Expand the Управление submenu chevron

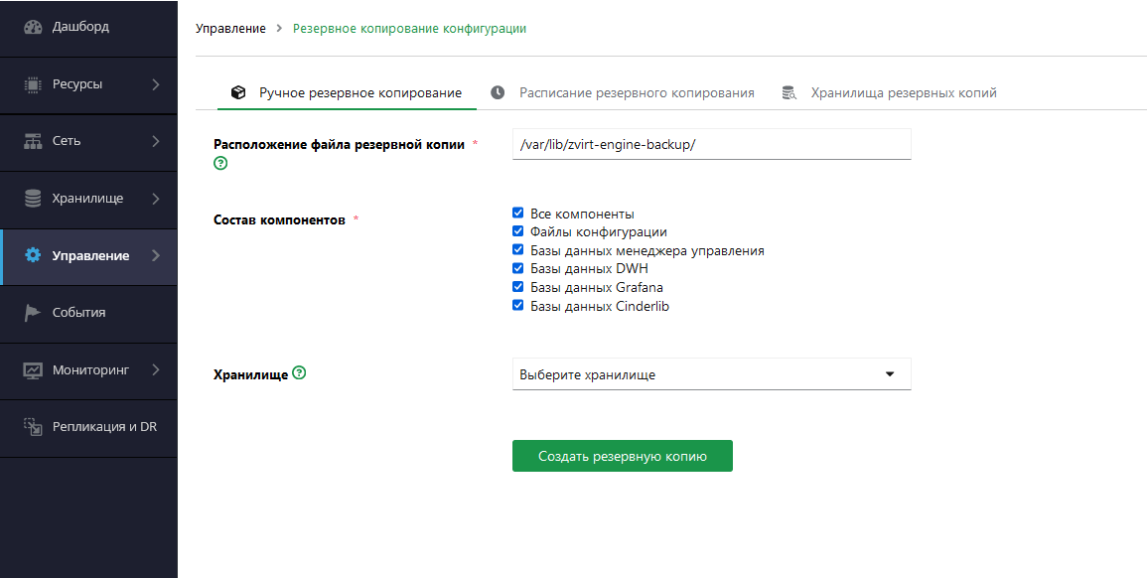pyautogui.click(x=156, y=255)
